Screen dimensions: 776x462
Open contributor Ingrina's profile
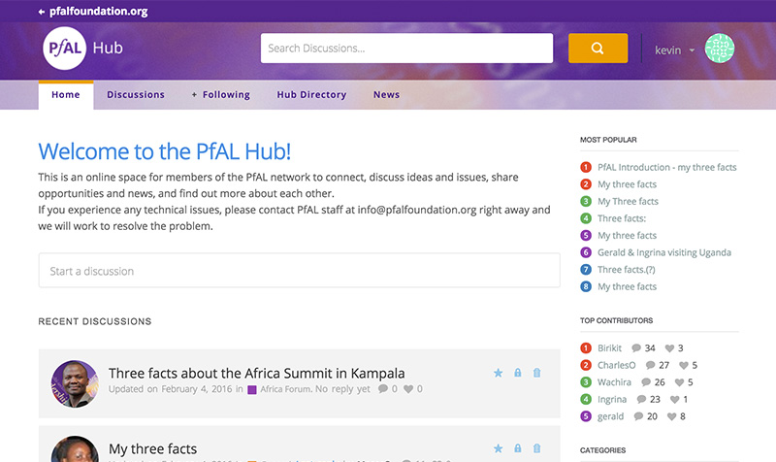tap(612, 400)
